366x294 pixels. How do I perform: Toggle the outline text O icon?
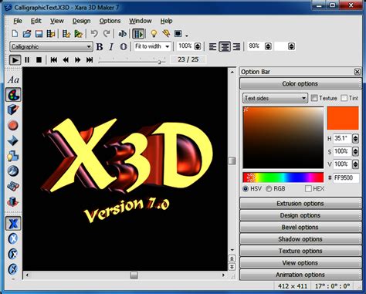point(124,46)
